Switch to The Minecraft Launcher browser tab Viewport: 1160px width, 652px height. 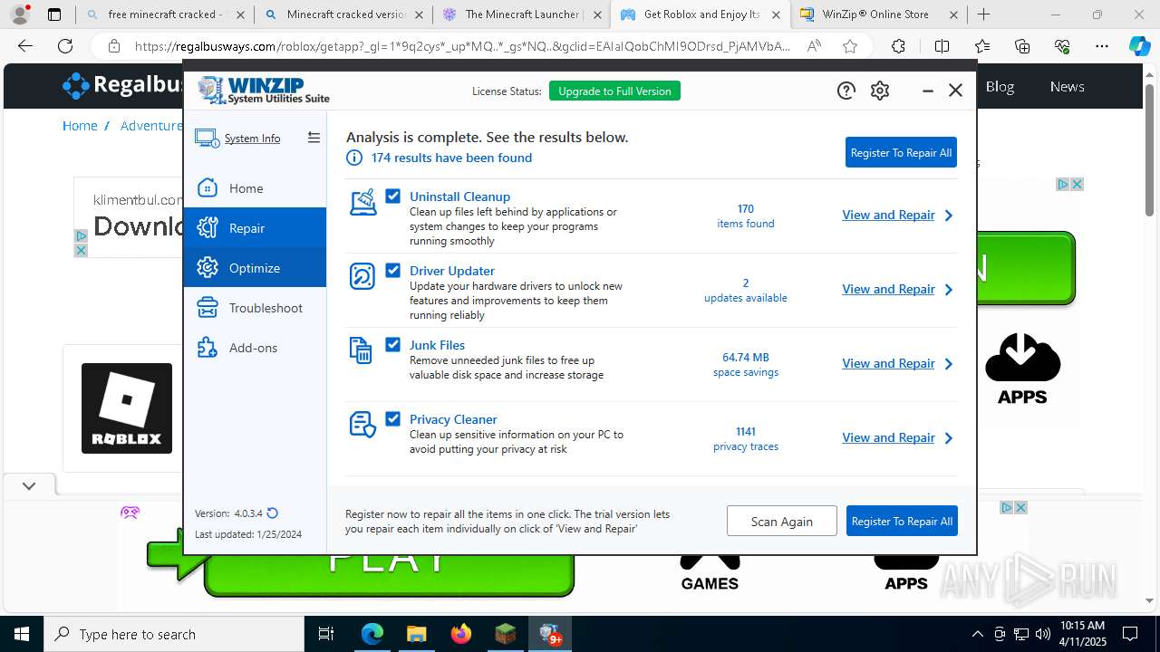(x=521, y=14)
